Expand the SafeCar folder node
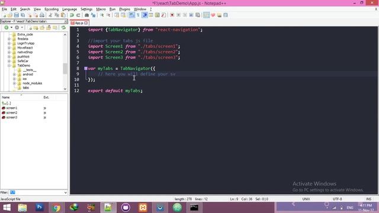Image resolution: width=379 pixels, height=213 pixels. pyautogui.click(x=9, y=61)
